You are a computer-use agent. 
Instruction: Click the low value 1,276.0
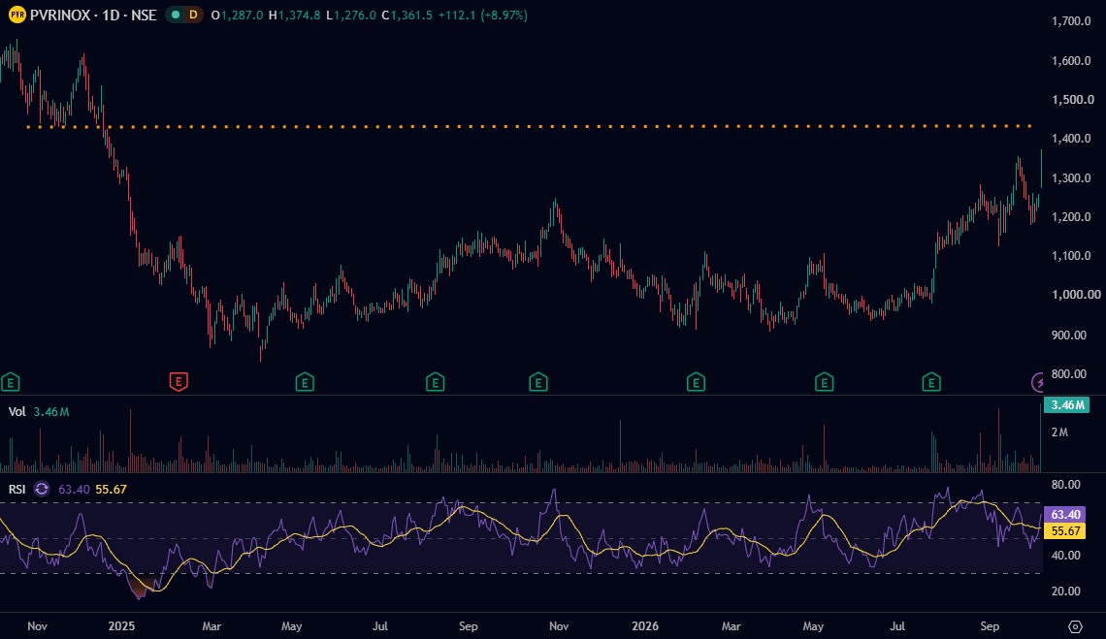coord(355,15)
